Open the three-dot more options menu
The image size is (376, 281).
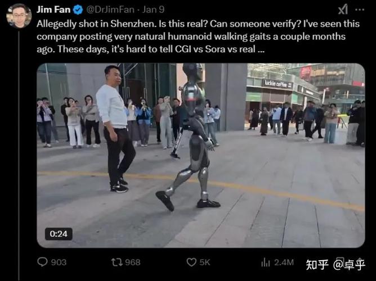pyautogui.click(x=360, y=10)
